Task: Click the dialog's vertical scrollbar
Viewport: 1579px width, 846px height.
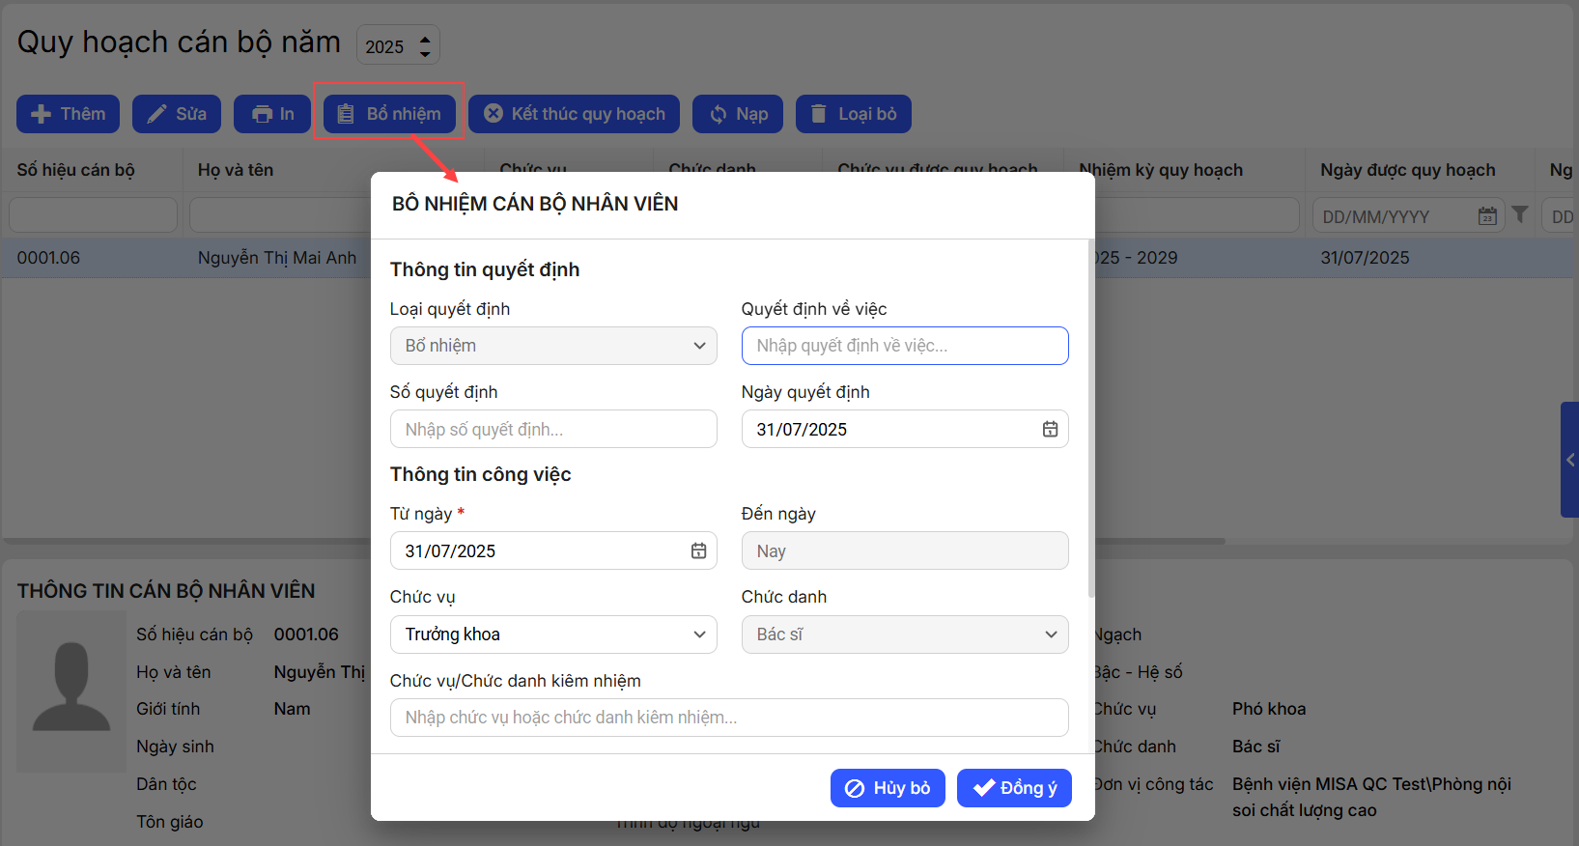Action: (1091, 415)
